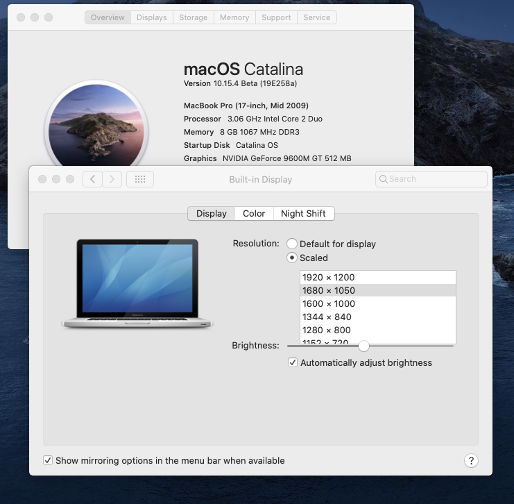Open the Displays tab in About This Mac
Viewport: 514px width, 504px height.
pyautogui.click(x=152, y=17)
